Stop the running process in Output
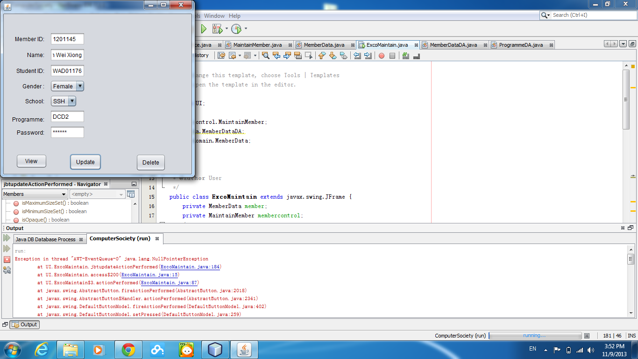The height and width of the screenshot is (359, 638). (x=7, y=259)
